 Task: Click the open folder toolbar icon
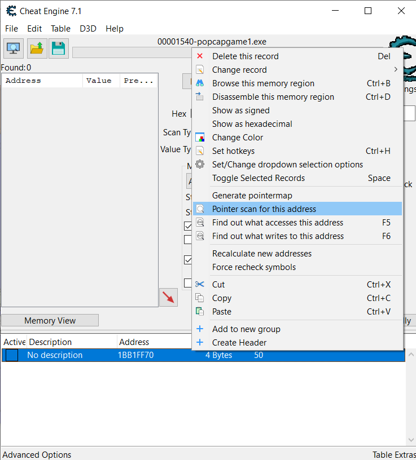(x=37, y=48)
